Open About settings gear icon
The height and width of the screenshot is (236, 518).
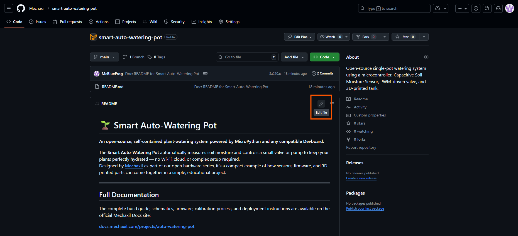pyautogui.click(x=426, y=57)
